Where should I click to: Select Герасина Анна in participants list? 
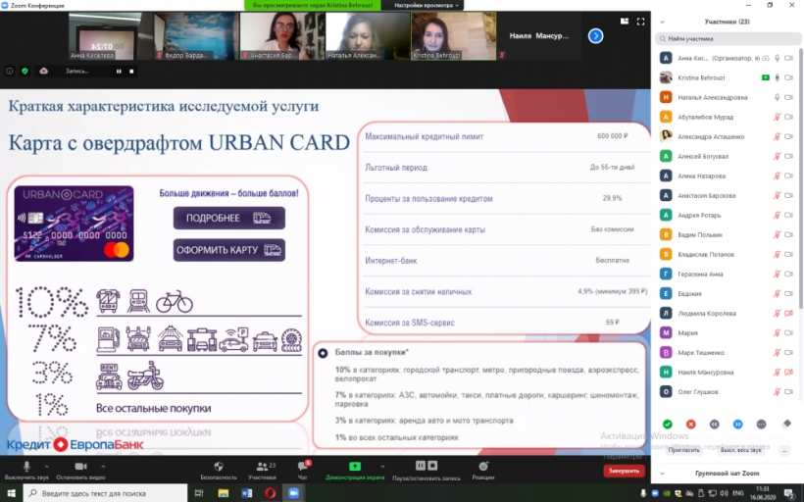coord(727,274)
